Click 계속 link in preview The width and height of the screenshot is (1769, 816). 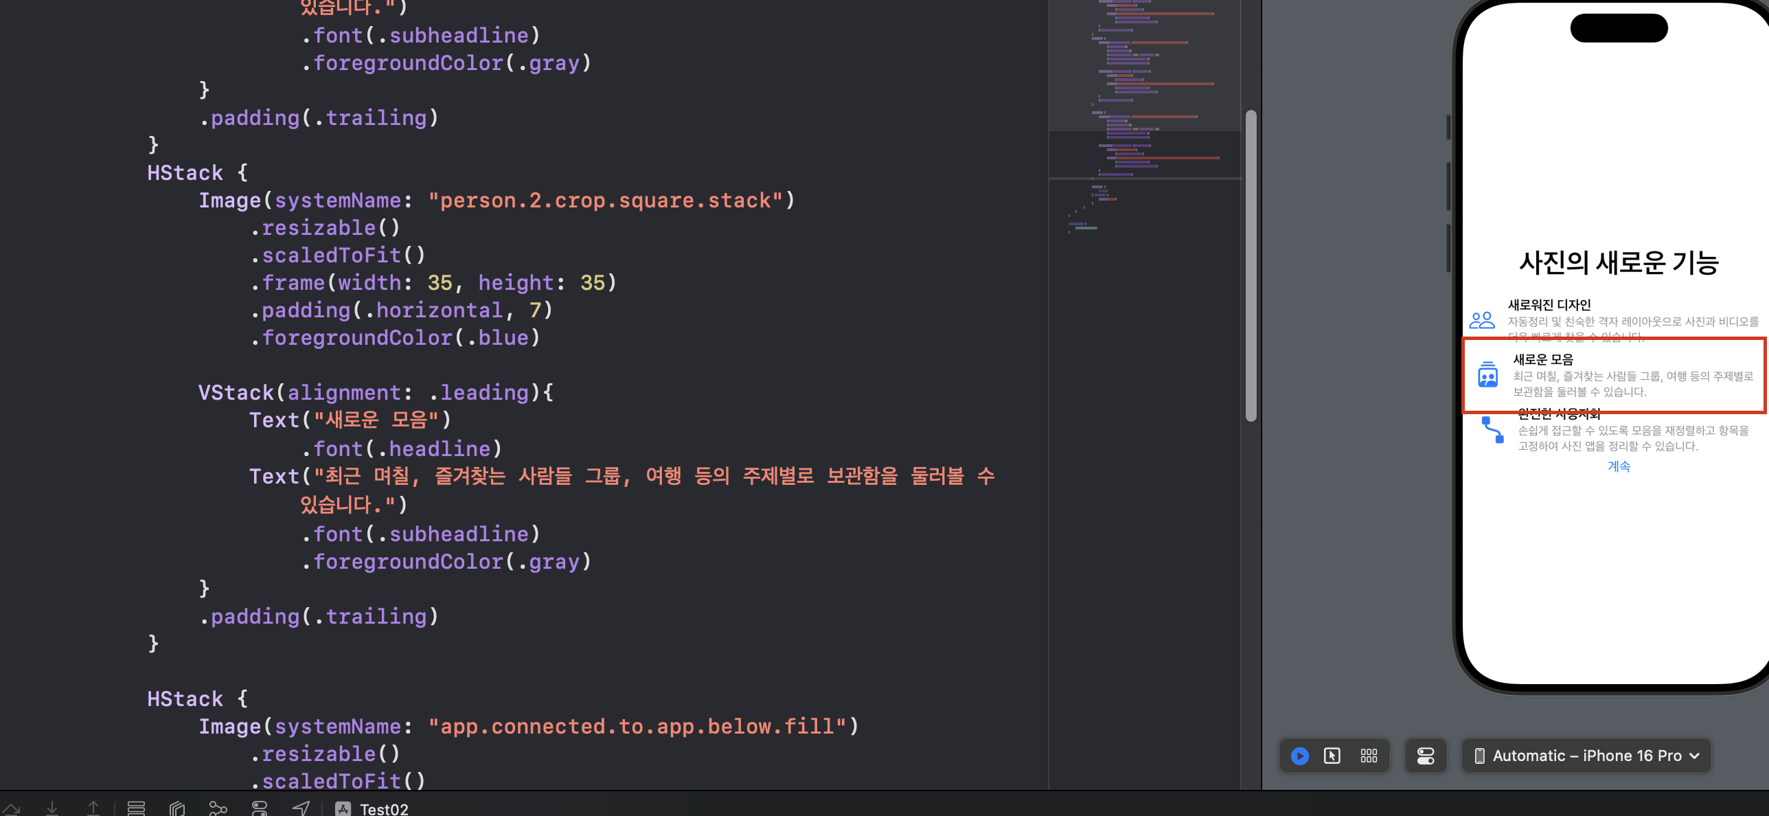click(1619, 466)
